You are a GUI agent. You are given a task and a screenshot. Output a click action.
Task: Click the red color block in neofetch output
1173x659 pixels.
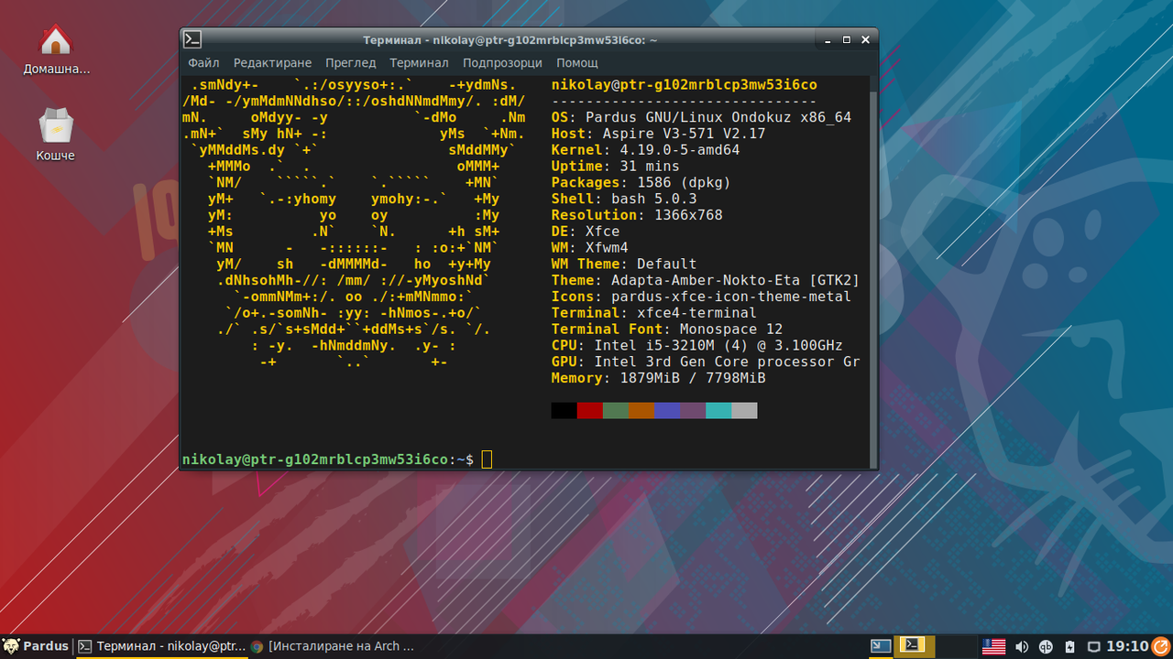[590, 410]
